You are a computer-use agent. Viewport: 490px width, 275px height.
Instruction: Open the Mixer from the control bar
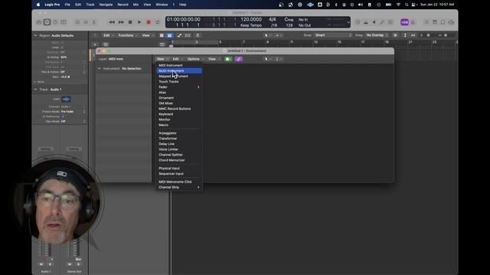click(86, 22)
